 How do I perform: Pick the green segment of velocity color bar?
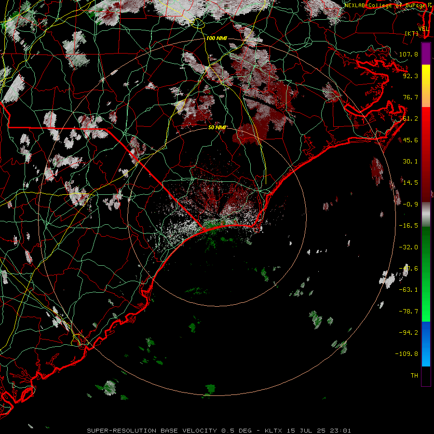coord(426,274)
